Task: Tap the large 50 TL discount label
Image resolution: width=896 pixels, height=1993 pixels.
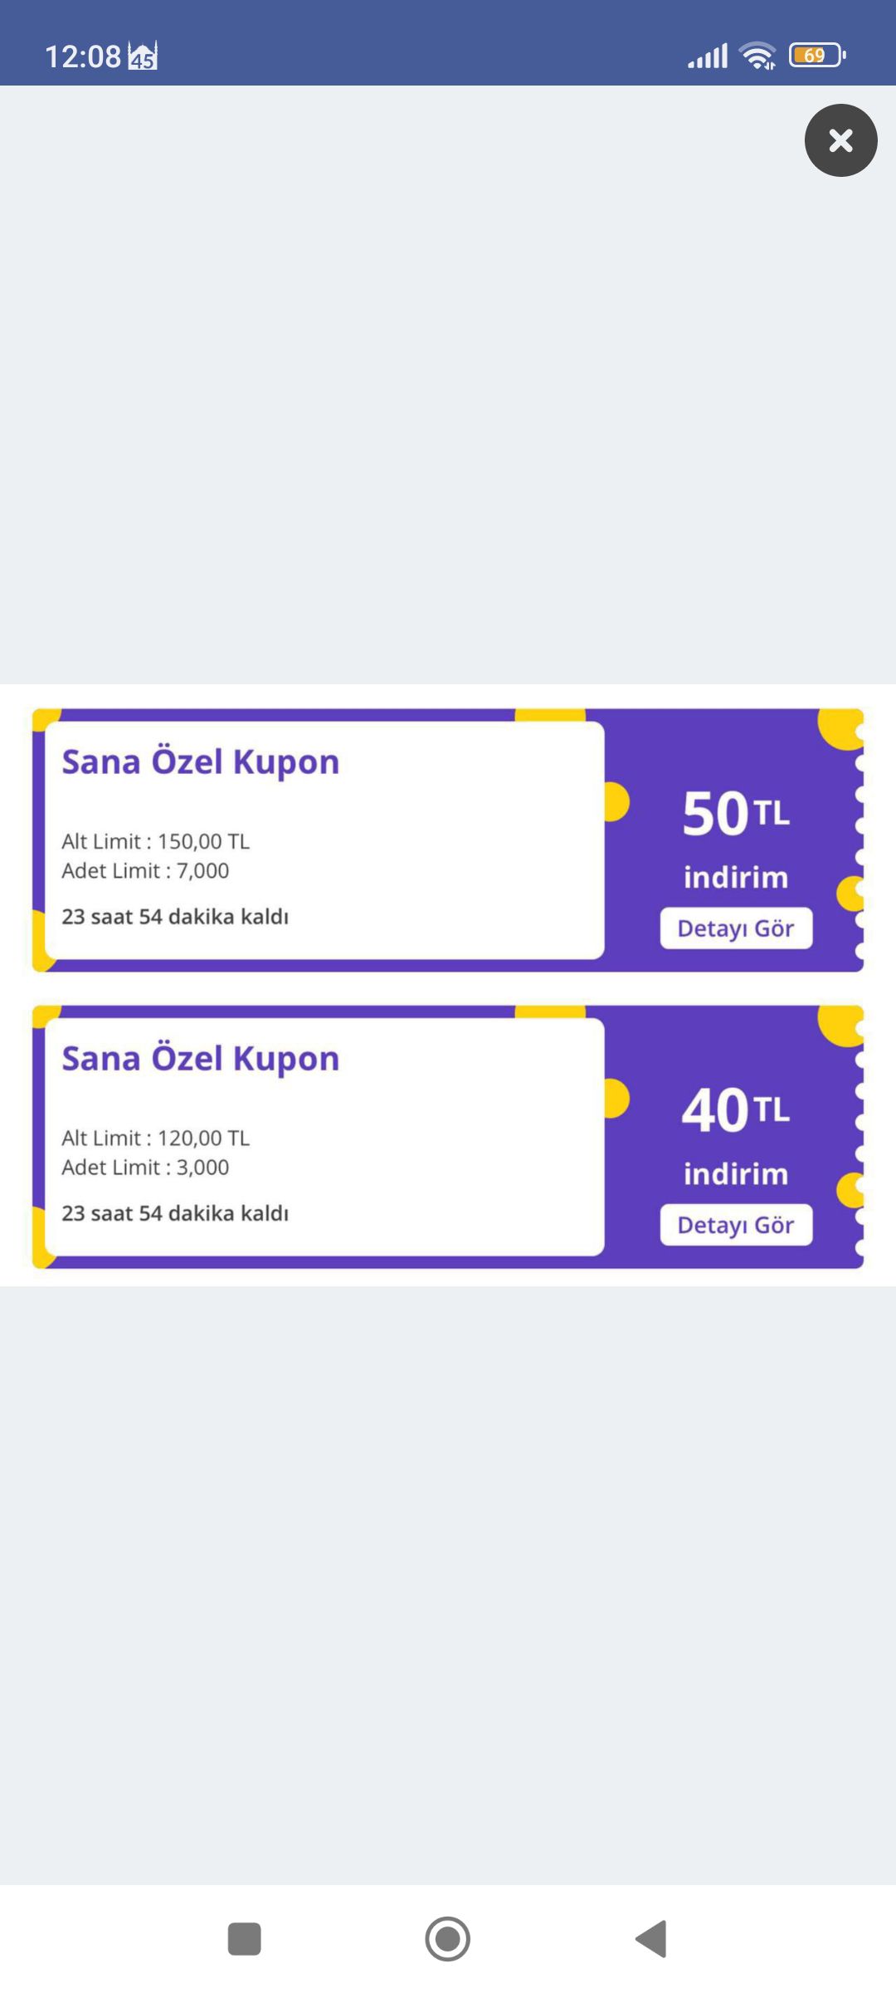Action: click(737, 814)
